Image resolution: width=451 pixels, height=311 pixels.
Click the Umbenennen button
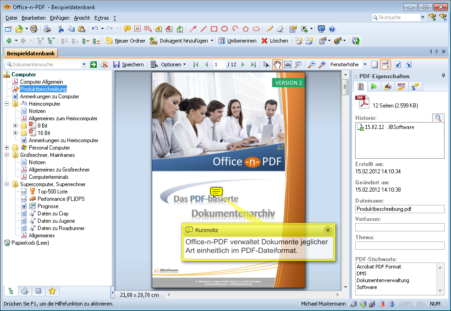pos(237,41)
